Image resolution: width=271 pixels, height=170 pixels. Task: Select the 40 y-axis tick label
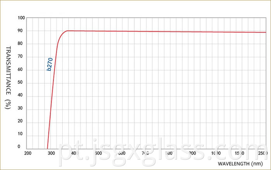[x=22, y=96]
